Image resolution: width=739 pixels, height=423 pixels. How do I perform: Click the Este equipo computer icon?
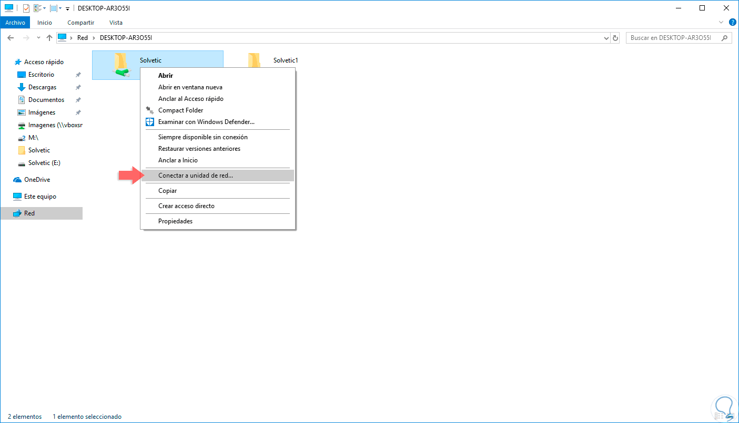(17, 197)
